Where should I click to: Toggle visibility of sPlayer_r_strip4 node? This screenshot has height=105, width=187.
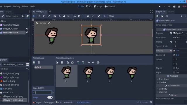coord(27,29)
